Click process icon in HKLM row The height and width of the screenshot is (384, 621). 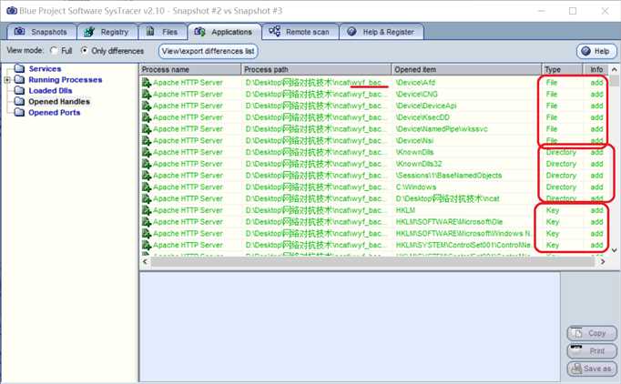pos(147,210)
